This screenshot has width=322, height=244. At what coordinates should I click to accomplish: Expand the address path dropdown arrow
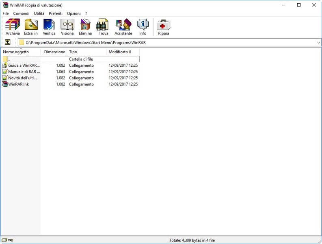(318, 43)
